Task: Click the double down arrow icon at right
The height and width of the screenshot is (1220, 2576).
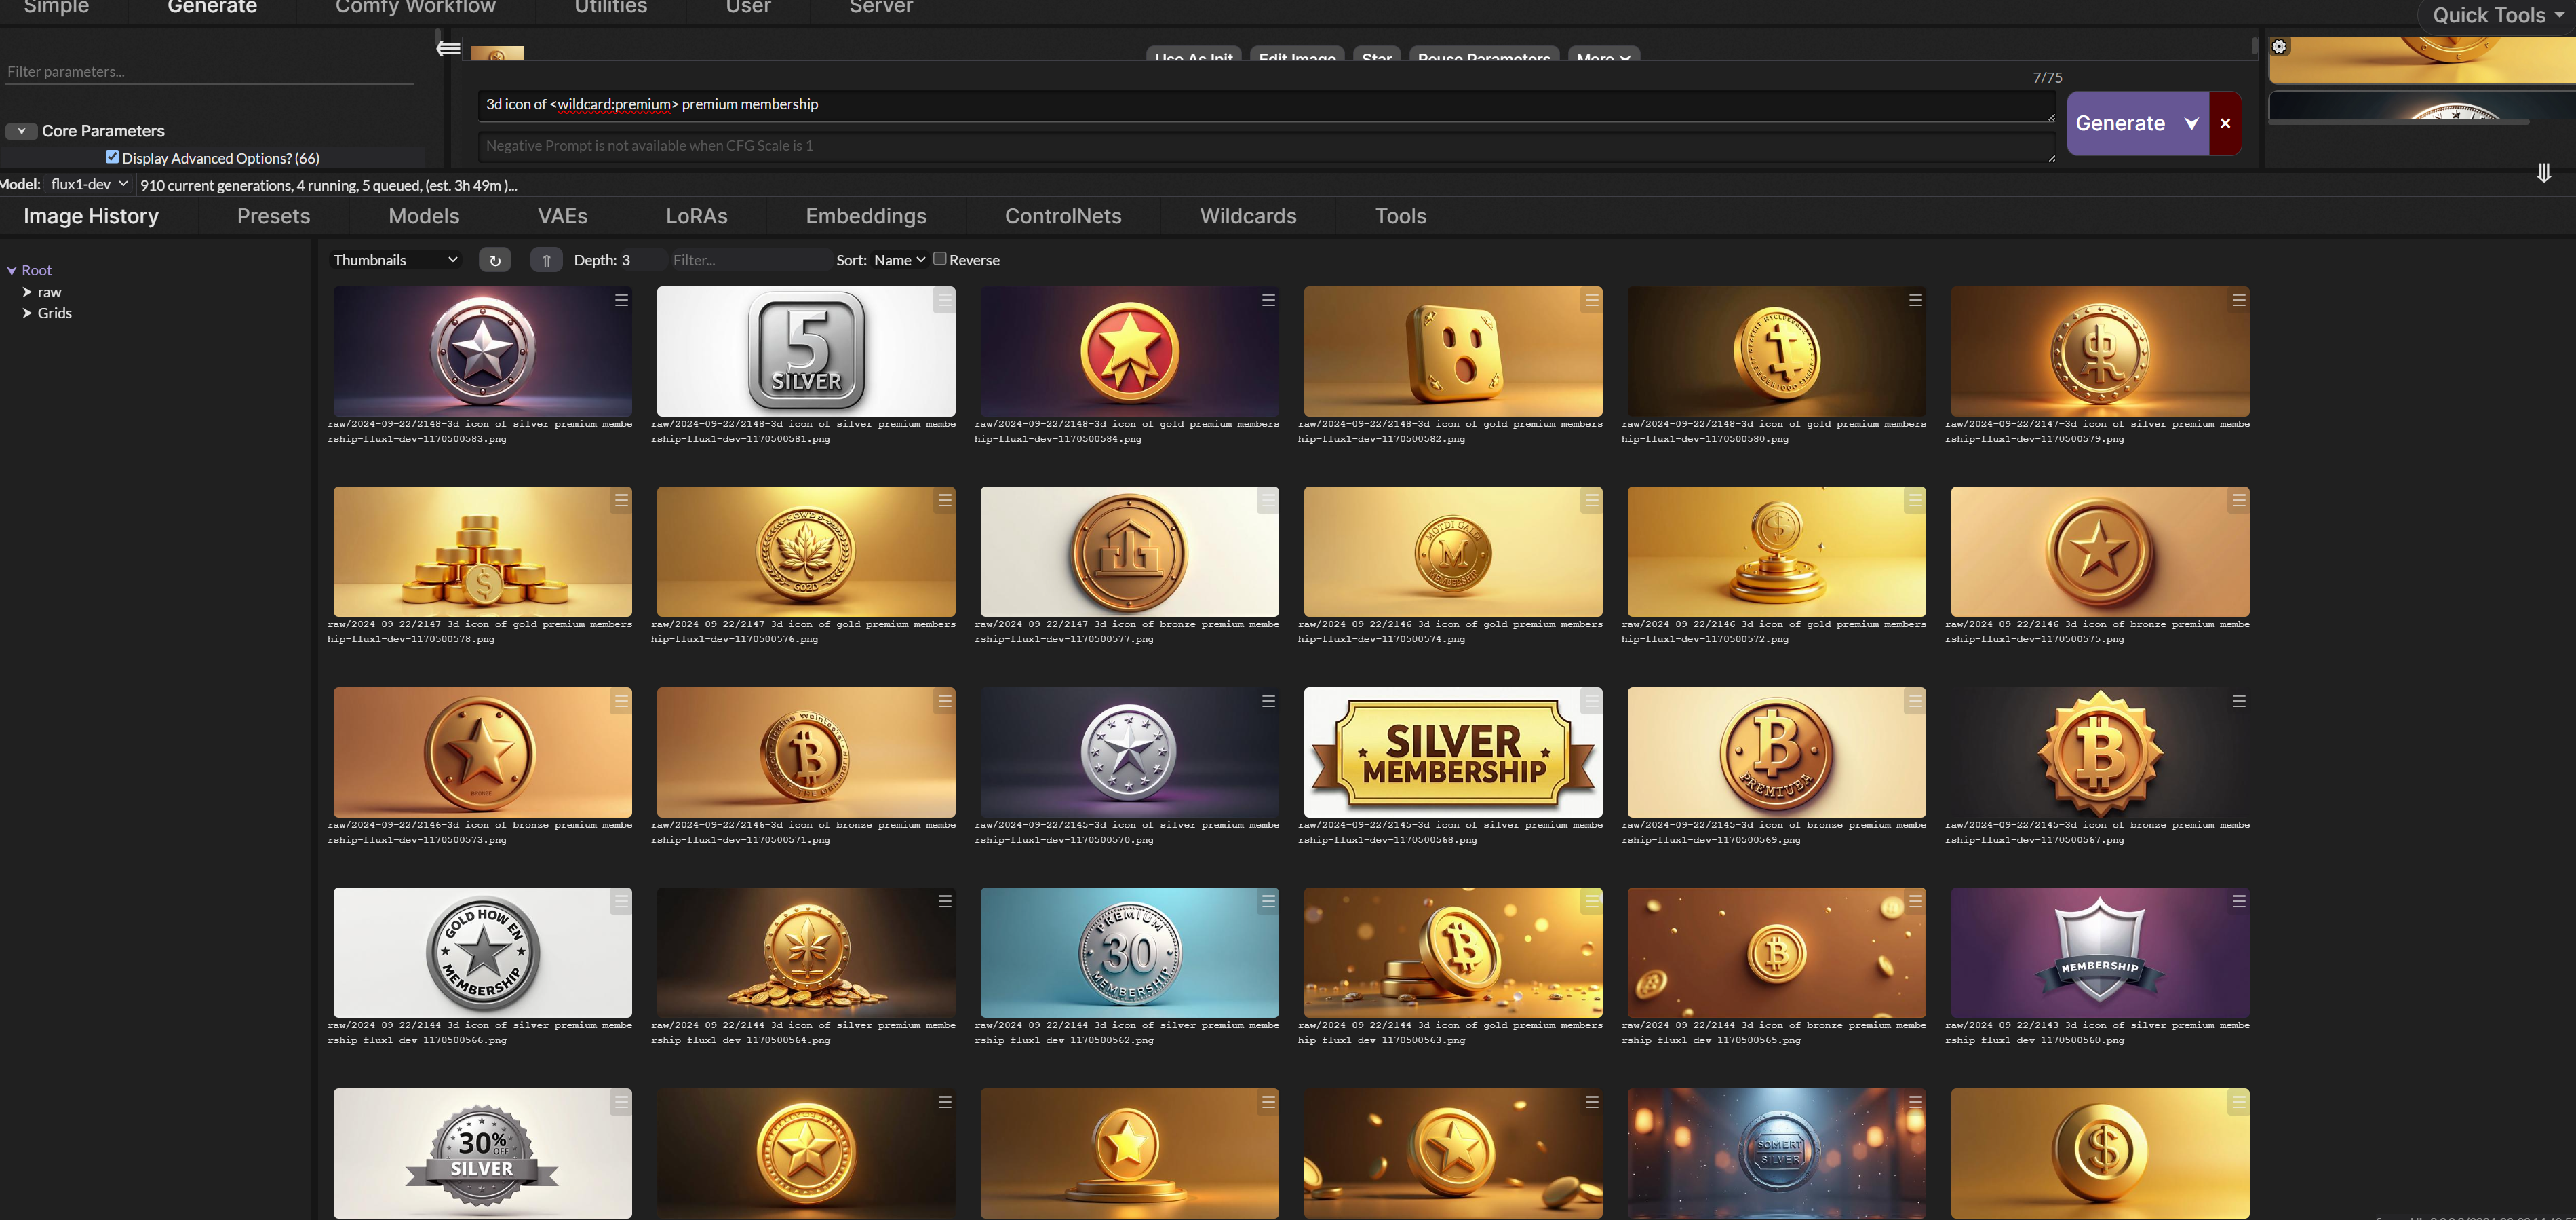Action: point(2543,173)
